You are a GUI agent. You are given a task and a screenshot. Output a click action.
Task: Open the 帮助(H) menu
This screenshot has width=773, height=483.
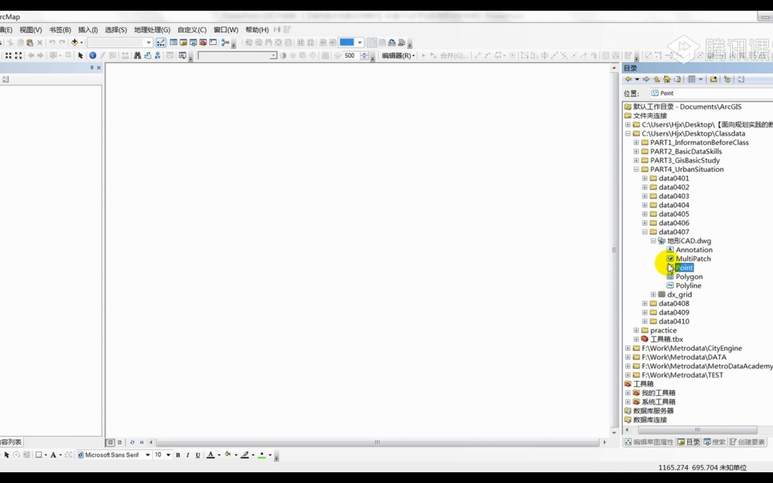[257, 30]
